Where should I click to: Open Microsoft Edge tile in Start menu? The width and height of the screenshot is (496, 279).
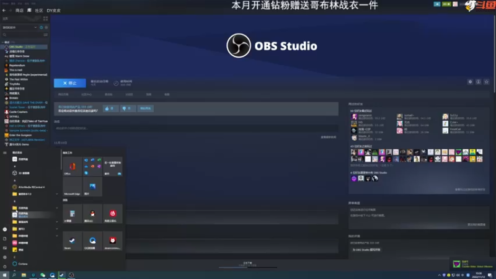pyautogui.click(x=72, y=187)
